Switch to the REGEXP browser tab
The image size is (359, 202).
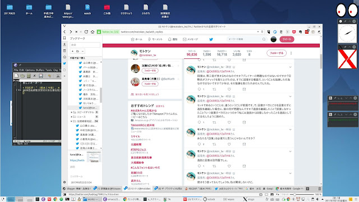[198, 189]
